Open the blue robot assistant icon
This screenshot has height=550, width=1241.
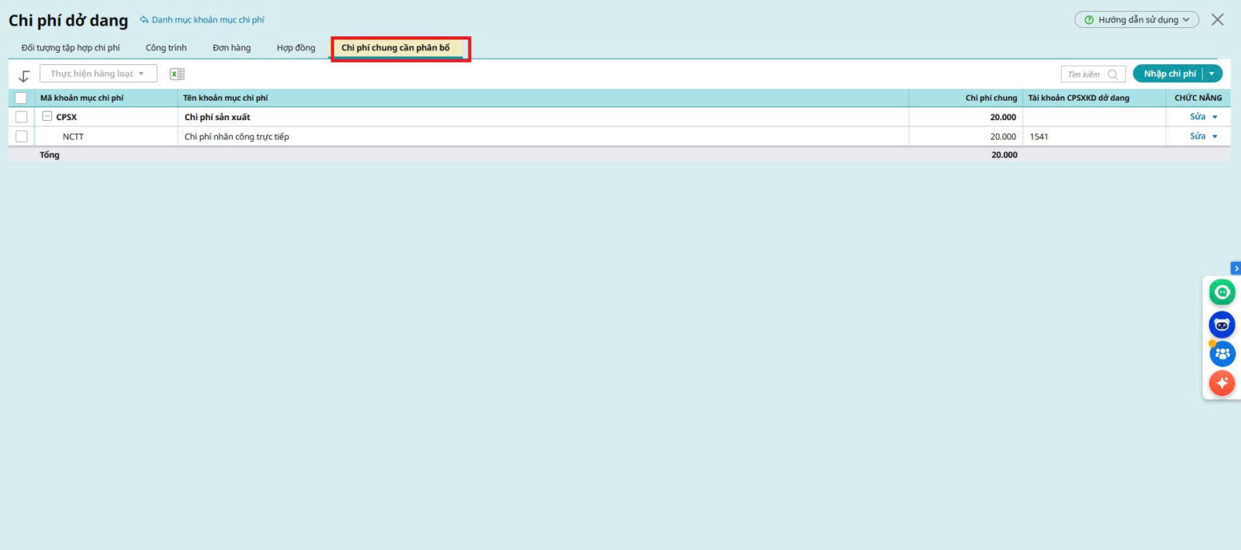pos(1222,325)
